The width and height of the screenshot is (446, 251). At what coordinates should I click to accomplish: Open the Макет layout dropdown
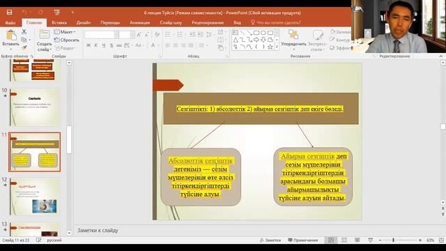pyautogui.click(x=65, y=32)
